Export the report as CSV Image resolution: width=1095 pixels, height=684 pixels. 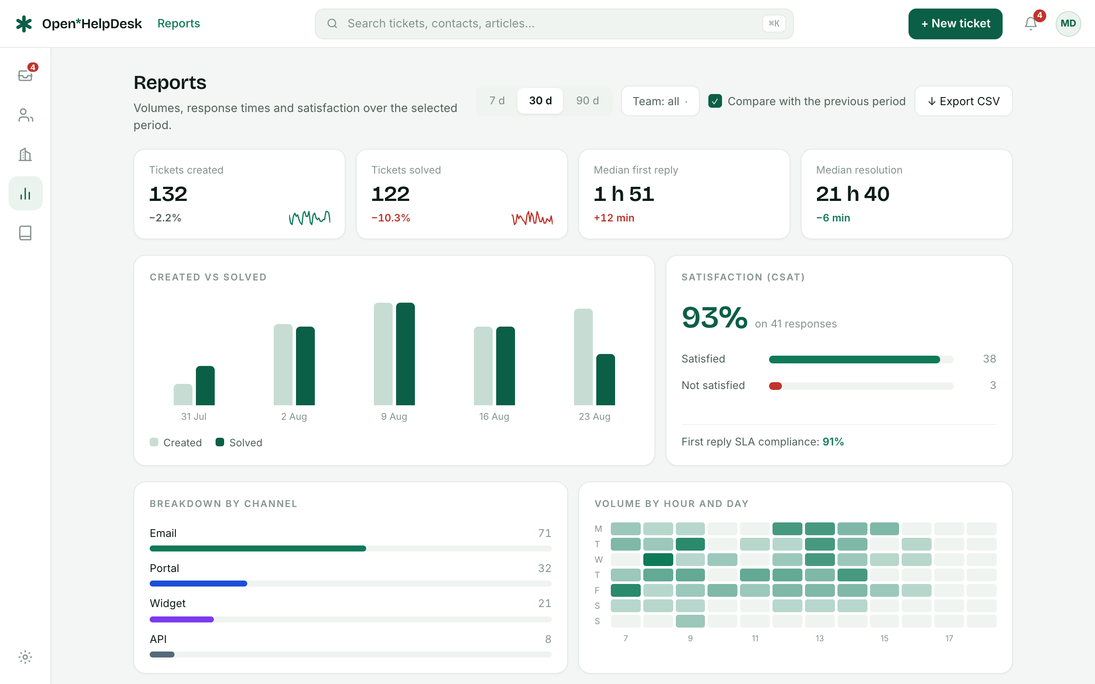(963, 101)
